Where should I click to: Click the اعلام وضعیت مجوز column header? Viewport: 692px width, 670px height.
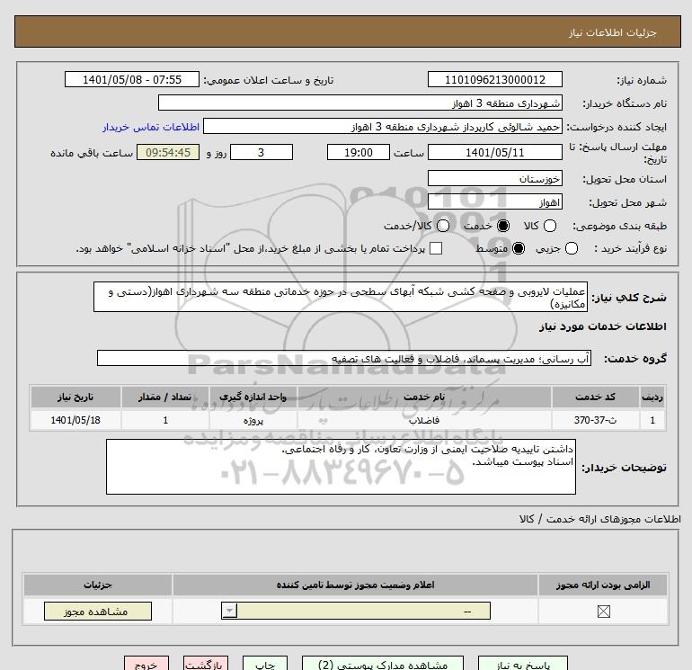tap(355, 585)
